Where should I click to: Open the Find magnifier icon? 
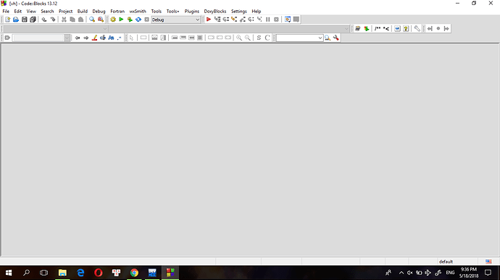(92, 20)
